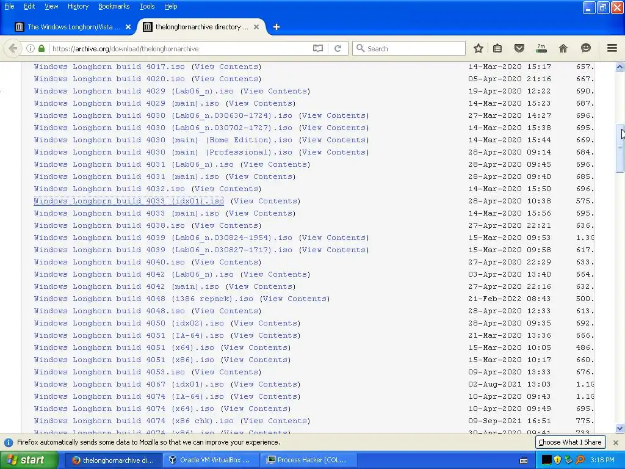Viewport: 625px width, 469px height.
Task: Open the Edit menu
Action: click(29, 6)
